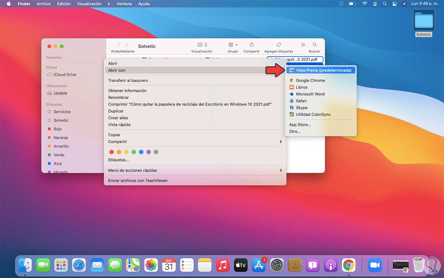Image resolution: width=444 pixels, height=278 pixels.
Task: Open the Podcasts app from the Dock
Action: [x=330, y=265]
